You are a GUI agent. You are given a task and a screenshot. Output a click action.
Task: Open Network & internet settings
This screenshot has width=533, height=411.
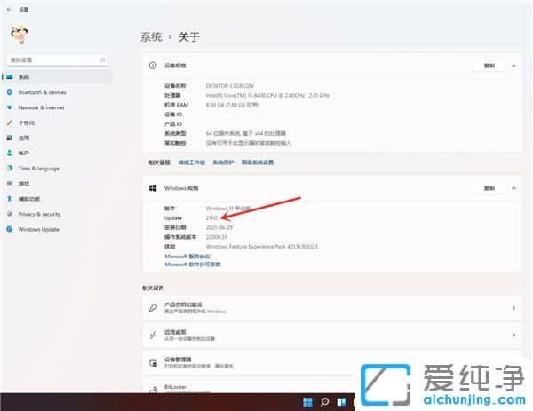[41, 107]
